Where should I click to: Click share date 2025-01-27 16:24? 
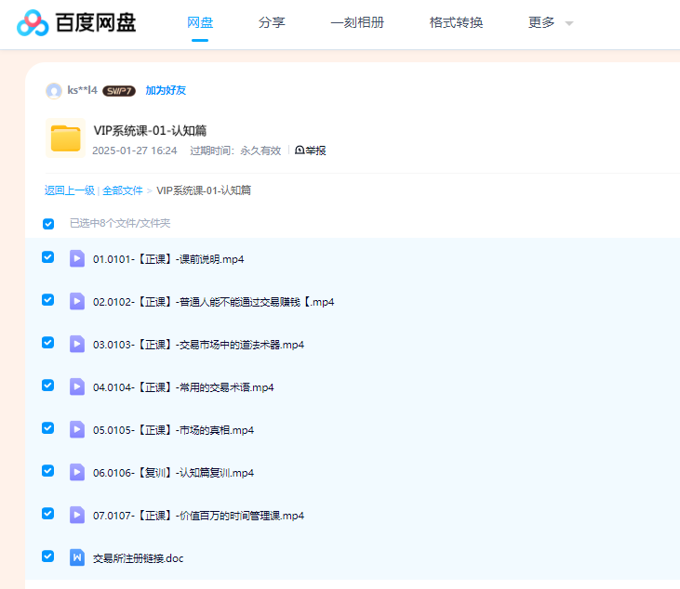[x=135, y=151]
